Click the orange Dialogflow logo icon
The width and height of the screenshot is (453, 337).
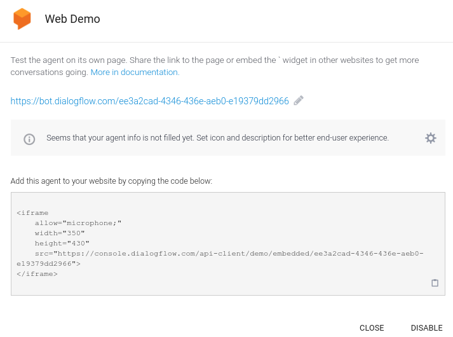point(22,19)
